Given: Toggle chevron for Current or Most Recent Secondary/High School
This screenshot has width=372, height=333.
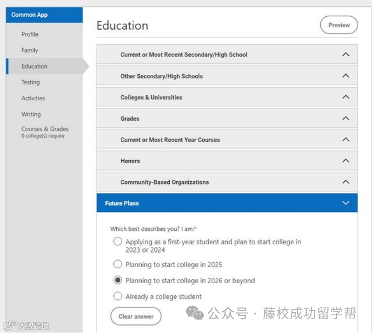Looking at the screenshot, I should click(345, 54).
